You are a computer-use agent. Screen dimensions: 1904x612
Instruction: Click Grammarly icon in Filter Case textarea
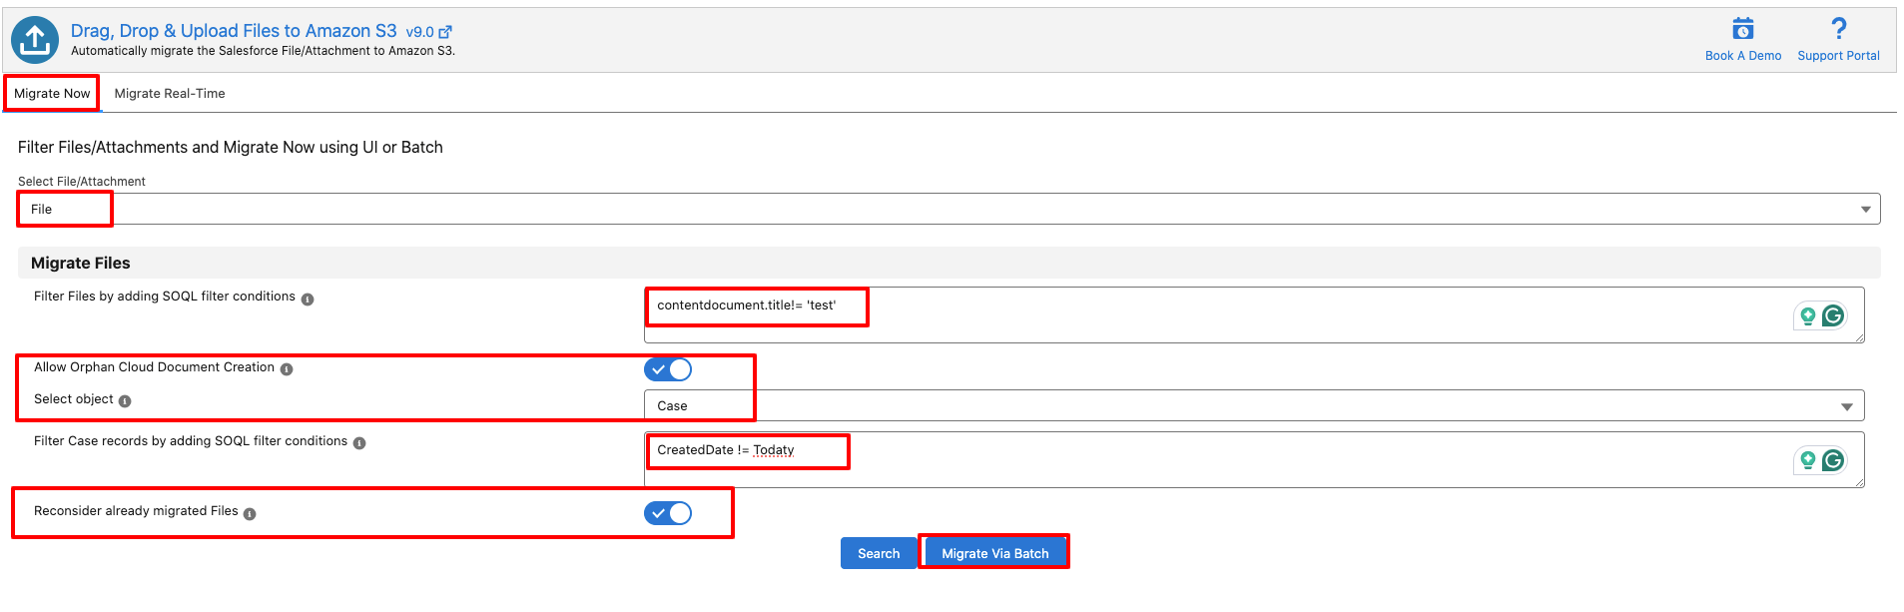[1833, 460]
